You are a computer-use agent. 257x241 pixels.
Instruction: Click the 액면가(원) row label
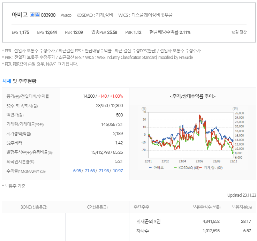(15, 115)
